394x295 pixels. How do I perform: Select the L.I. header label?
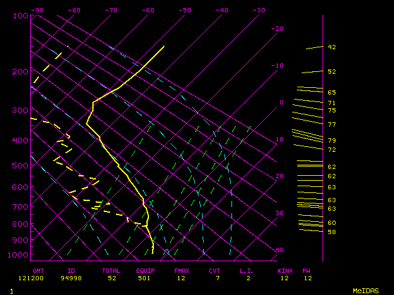point(247,270)
